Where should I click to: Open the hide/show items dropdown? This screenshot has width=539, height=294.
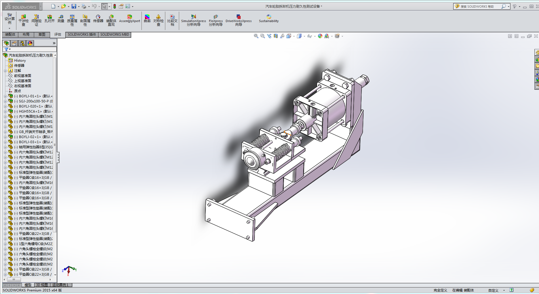tap(315, 36)
